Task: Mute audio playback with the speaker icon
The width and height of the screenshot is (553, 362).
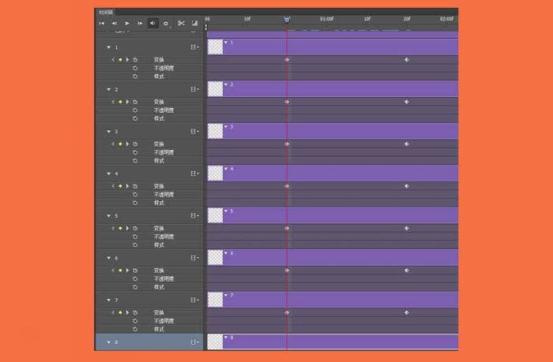Action: [x=153, y=24]
